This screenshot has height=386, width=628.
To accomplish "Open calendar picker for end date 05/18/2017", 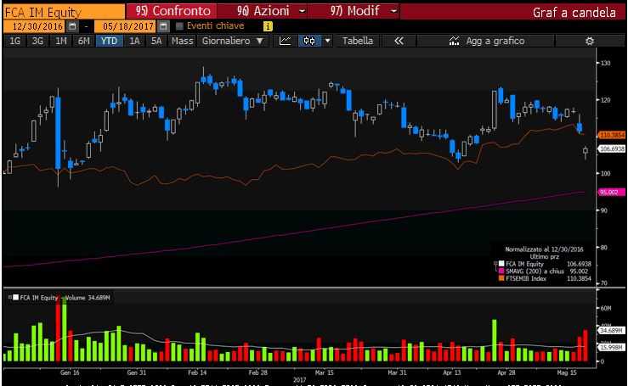I will pyautogui.click(x=164, y=26).
